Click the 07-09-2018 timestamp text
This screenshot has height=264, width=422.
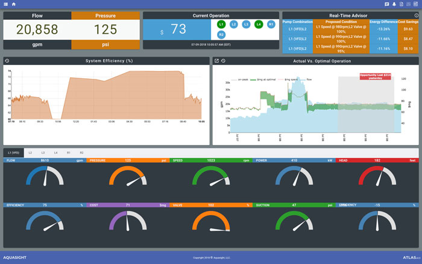[x=211, y=45]
